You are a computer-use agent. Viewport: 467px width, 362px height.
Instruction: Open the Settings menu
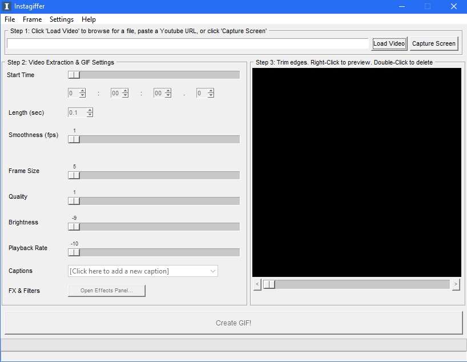point(61,19)
